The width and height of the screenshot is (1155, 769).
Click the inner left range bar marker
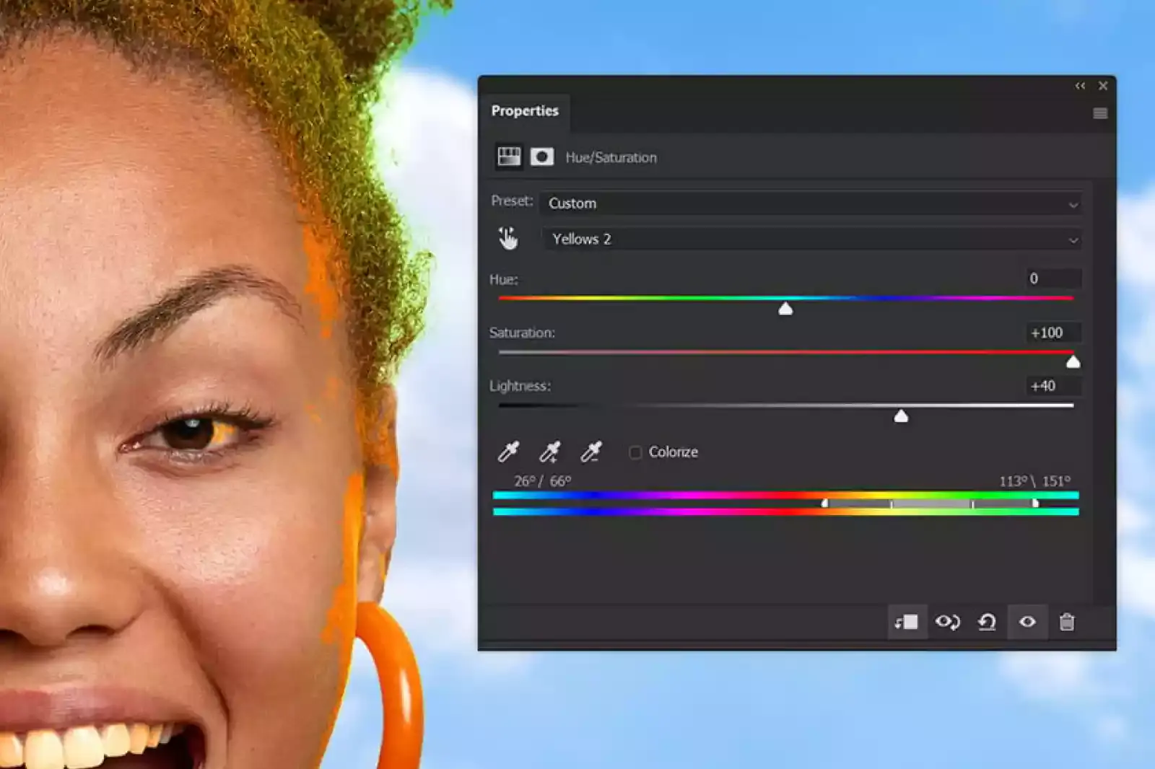(x=892, y=504)
